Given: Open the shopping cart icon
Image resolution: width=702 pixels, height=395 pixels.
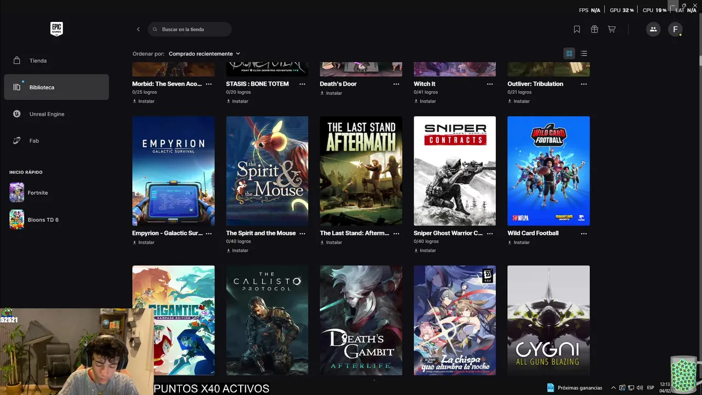Looking at the screenshot, I should [612, 29].
